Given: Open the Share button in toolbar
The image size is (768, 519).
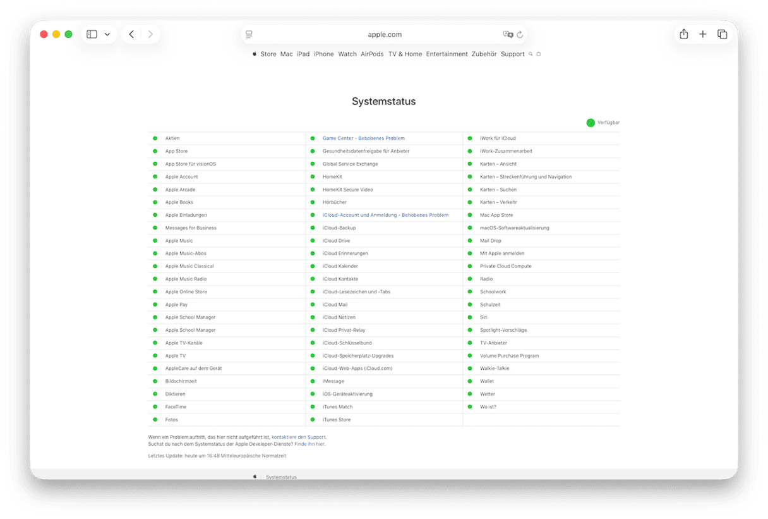Looking at the screenshot, I should 683,34.
